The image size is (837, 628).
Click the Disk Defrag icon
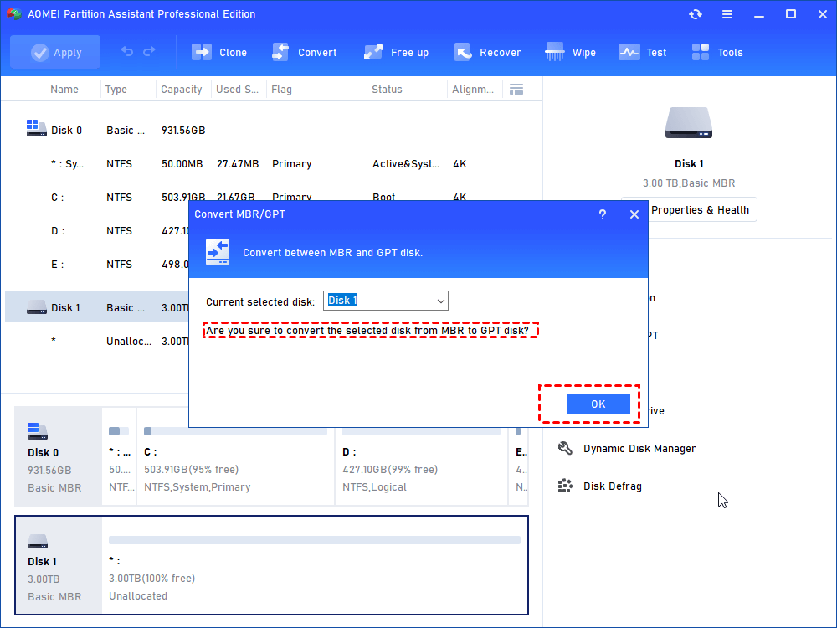565,486
